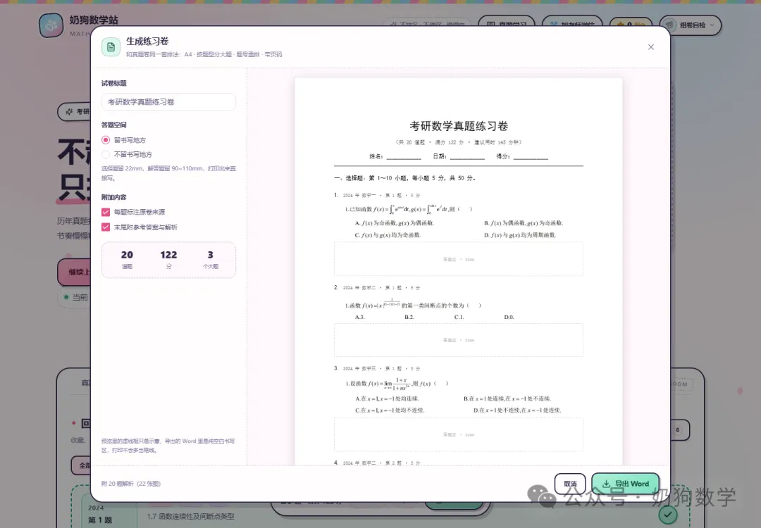Click the 取消 button
Screen dimensions: 761x528
pyautogui.click(x=570, y=484)
